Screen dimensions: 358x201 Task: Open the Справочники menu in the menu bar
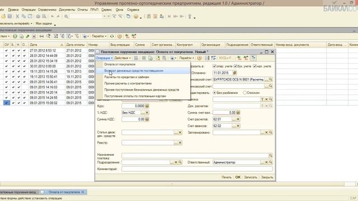[x=47, y=10]
